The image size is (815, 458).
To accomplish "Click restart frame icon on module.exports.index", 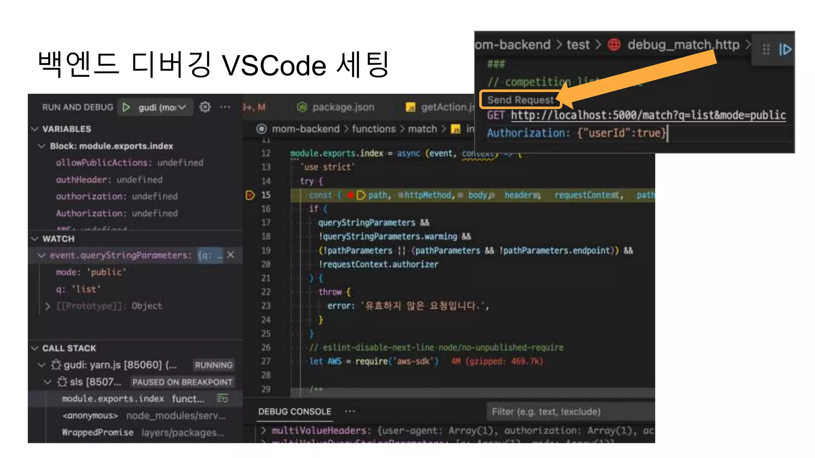I will [x=222, y=398].
